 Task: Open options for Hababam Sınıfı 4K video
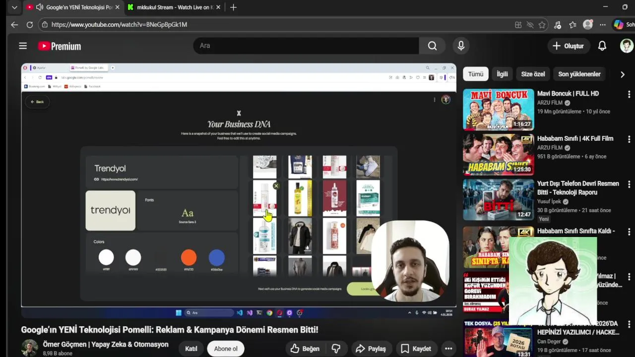tap(629, 139)
